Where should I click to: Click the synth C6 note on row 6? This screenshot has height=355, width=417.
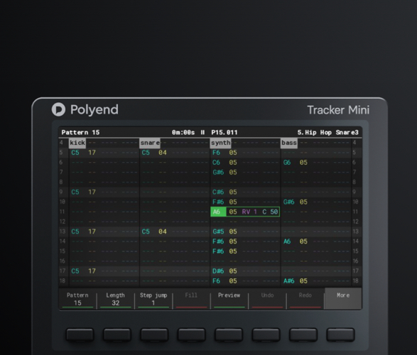[216, 163]
